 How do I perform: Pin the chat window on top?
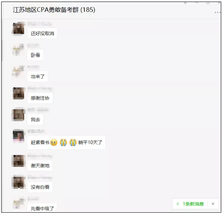185,3
